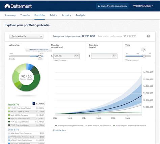
Task: Increase monthly auto-deposit with right arrow
Action: click(77, 56)
